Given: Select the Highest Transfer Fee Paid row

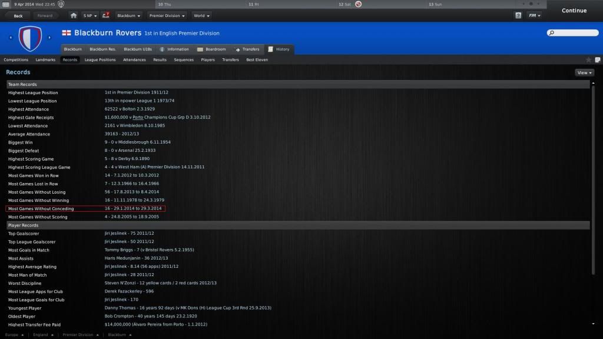Looking at the screenshot, I should click(x=298, y=324).
